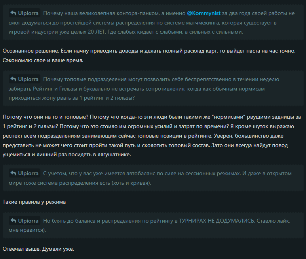
Task: Open the @Kommynist mention link
Action: [203, 13]
